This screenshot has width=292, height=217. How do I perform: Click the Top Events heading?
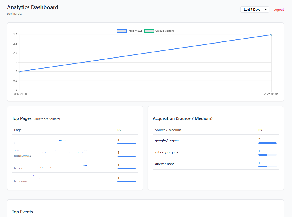pos(22,212)
